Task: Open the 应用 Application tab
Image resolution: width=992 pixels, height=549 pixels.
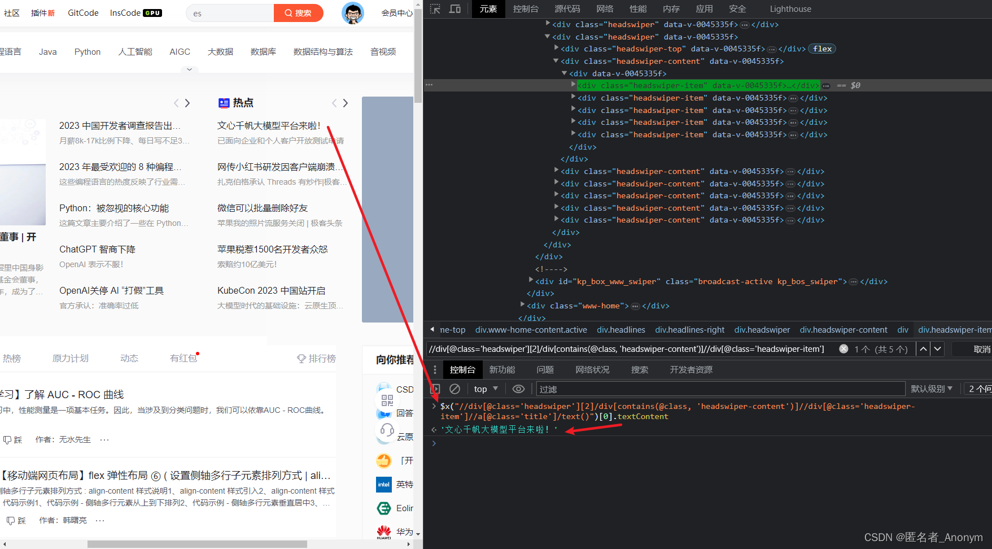Action: 704,9
